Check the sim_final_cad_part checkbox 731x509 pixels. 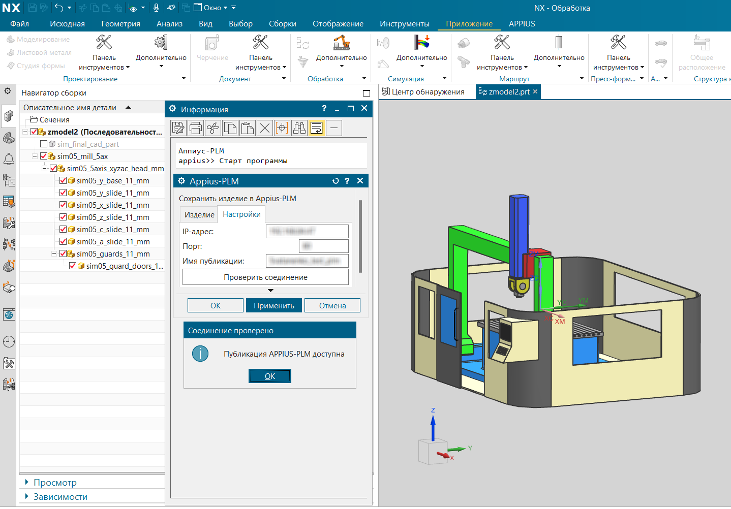44,144
